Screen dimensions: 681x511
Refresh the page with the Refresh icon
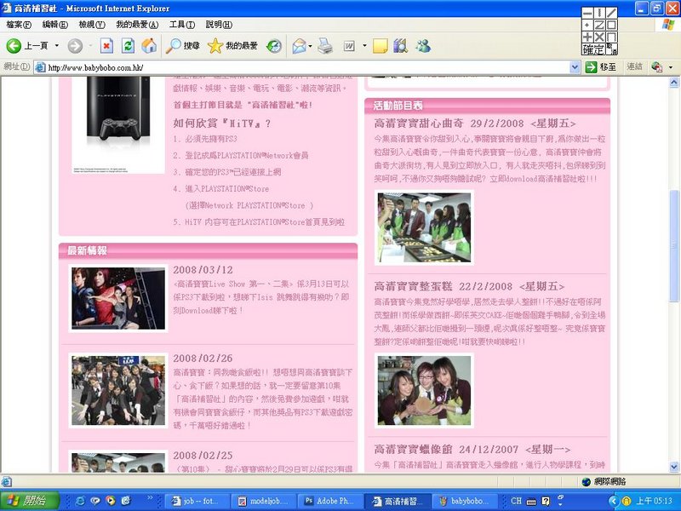point(128,45)
